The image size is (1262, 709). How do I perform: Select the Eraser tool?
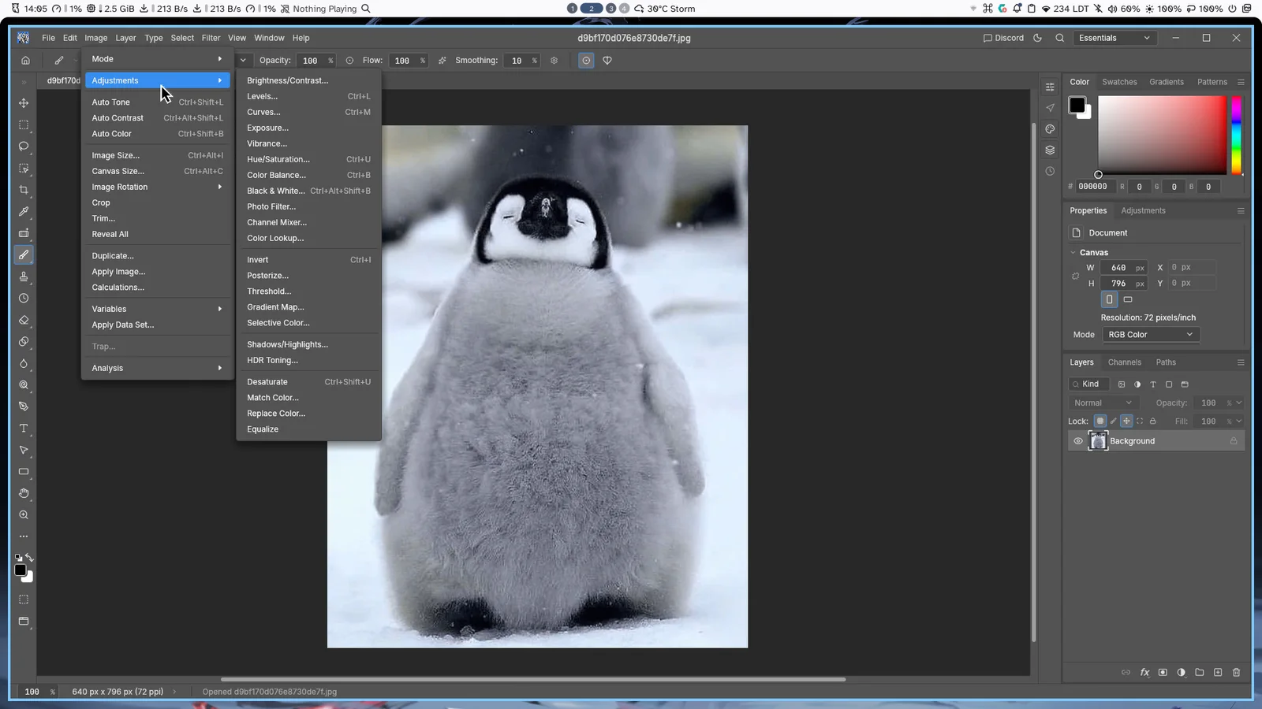(x=24, y=320)
